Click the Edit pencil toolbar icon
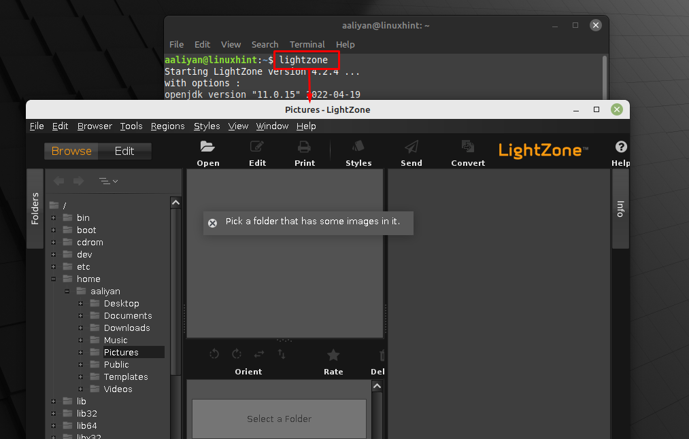 coord(257,147)
